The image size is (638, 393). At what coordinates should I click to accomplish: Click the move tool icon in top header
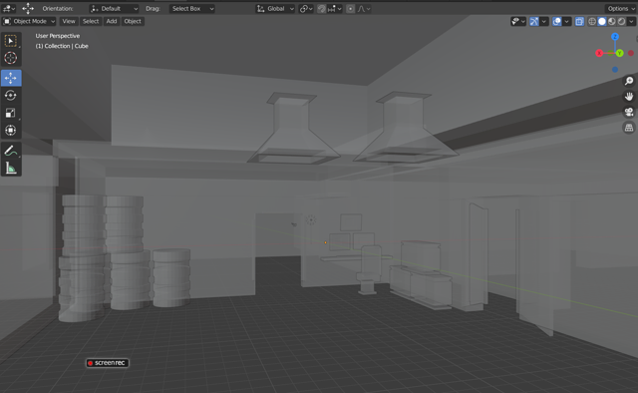tap(28, 8)
